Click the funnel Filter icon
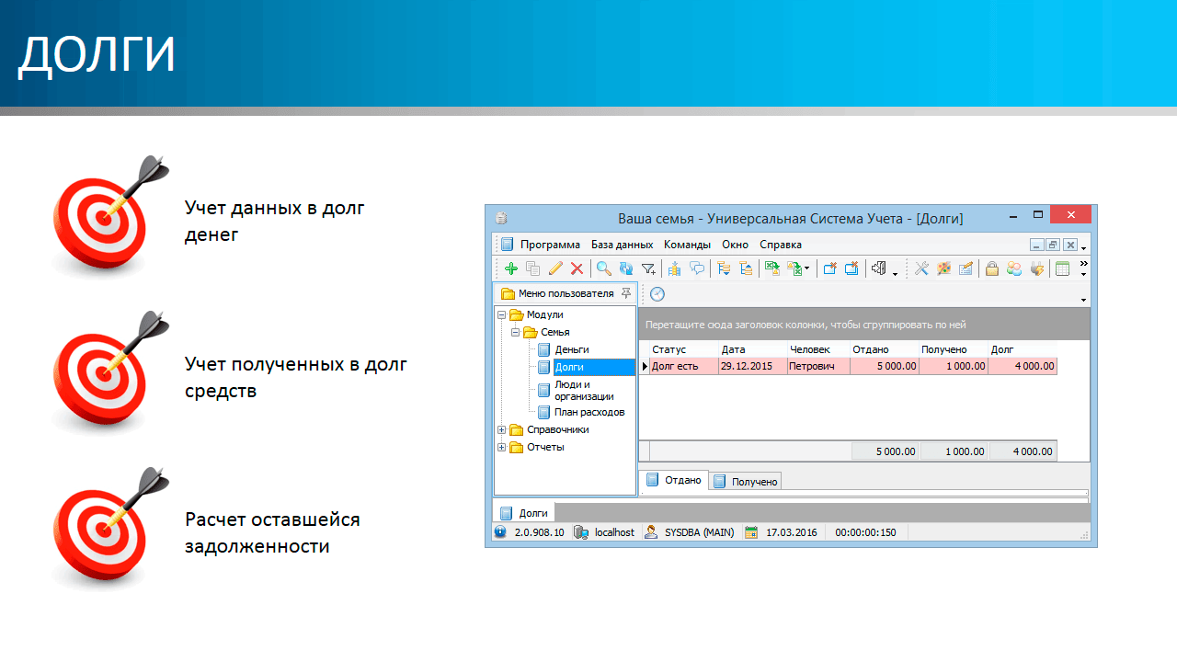The image size is (1177, 662). (x=648, y=268)
